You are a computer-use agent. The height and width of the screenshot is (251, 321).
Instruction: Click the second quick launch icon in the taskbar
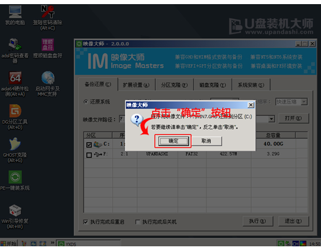(34, 243)
